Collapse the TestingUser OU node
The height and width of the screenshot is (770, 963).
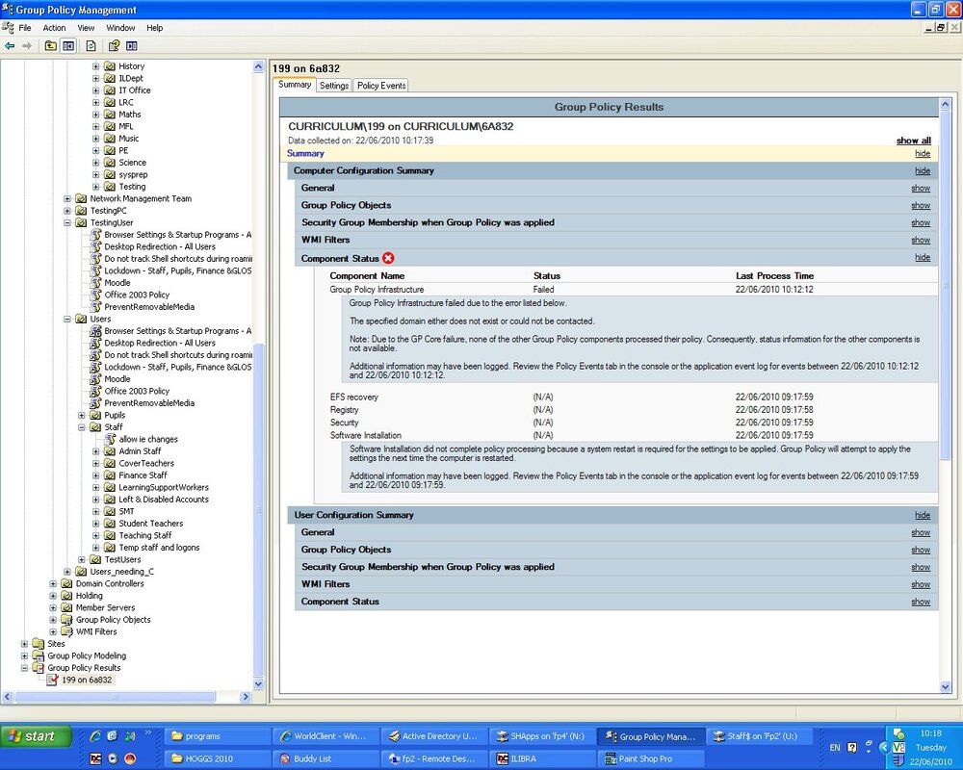coord(67,223)
